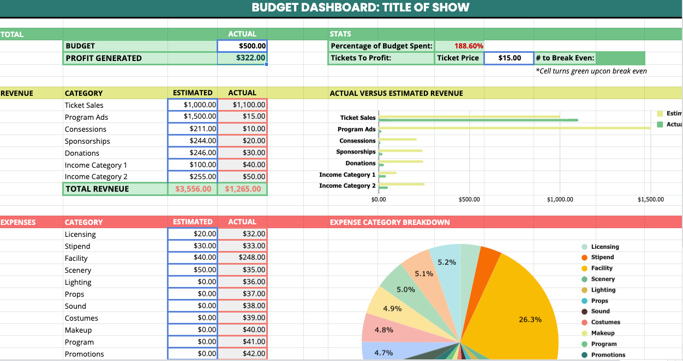This screenshot has width=683, height=361.
Task: Choose the Makeup legend color dot
Action: point(584,333)
